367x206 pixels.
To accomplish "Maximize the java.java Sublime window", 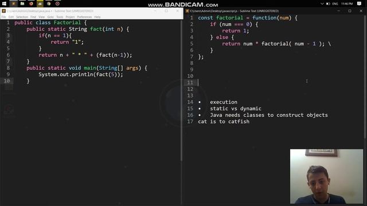I will [166, 11].
